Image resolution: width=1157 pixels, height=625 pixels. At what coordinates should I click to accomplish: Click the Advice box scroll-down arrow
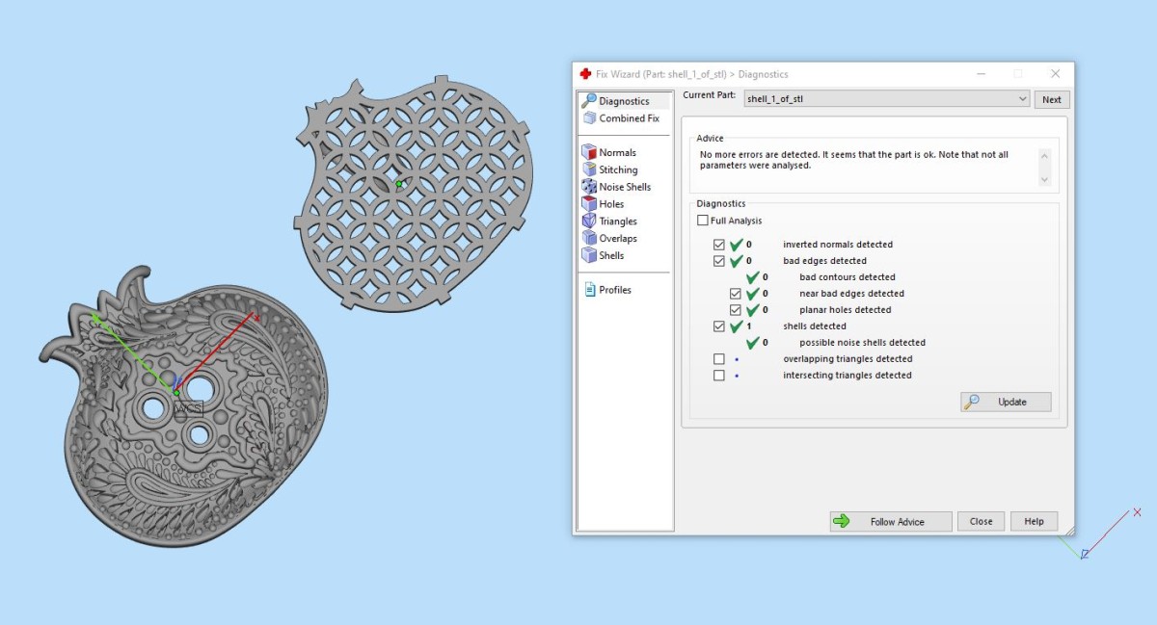[x=1044, y=179]
